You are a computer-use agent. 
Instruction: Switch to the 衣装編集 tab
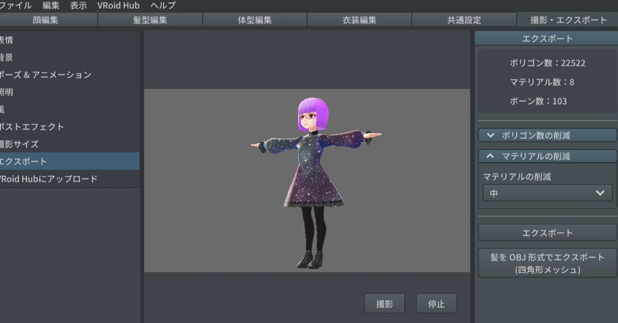(359, 20)
